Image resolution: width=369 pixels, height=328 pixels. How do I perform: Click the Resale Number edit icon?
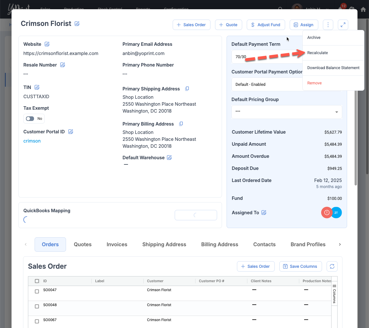[63, 65]
